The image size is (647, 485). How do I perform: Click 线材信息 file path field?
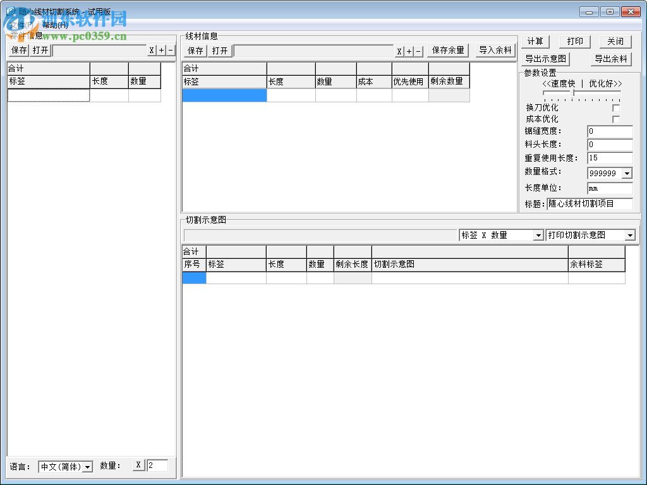(313, 51)
